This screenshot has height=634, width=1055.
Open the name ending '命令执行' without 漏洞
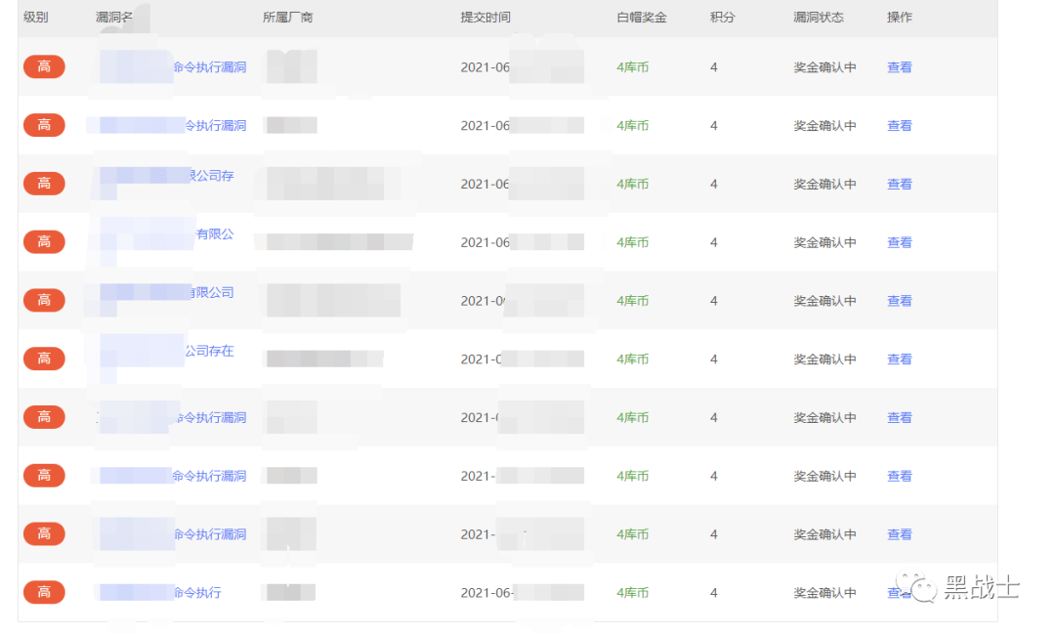pyautogui.click(x=197, y=592)
